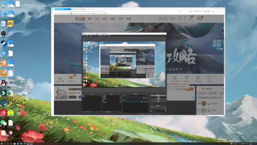Add a scene with OBS scenes plus button
This screenshot has width=257, height=145.
[83, 112]
